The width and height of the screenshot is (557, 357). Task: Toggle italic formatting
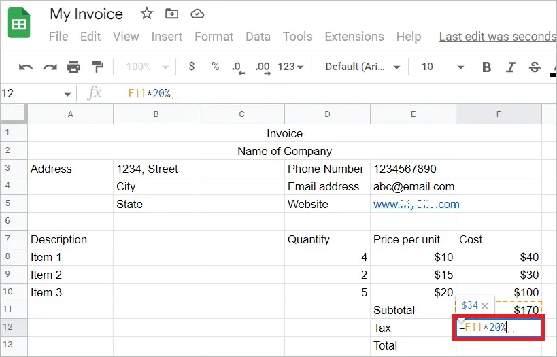[x=511, y=67]
